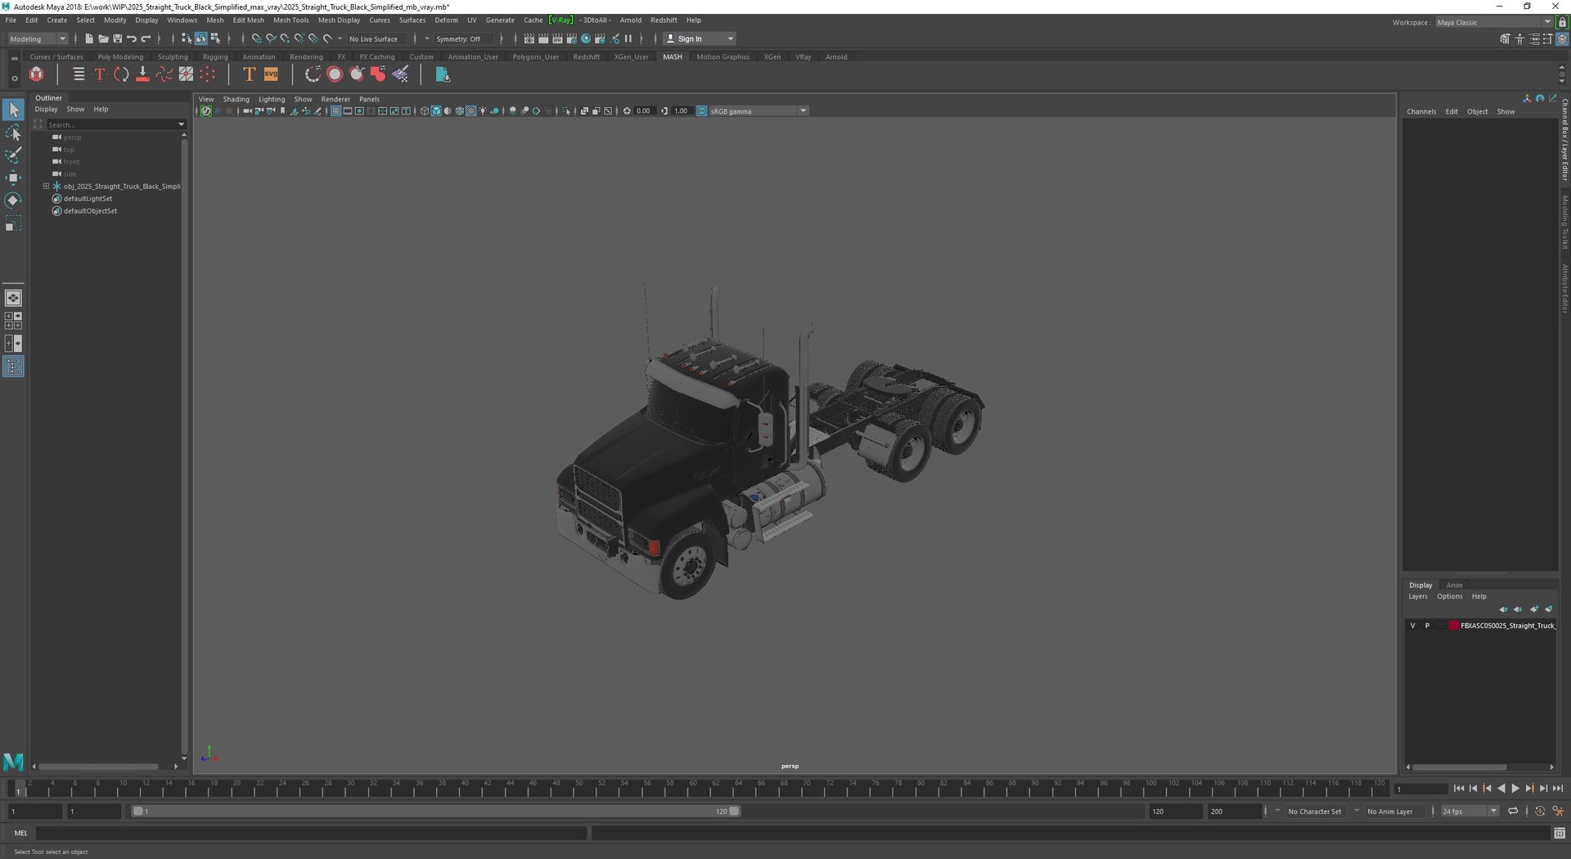1571x859 pixels.
Task: Open the Sign In dropdown
Action: coord(700,38)
